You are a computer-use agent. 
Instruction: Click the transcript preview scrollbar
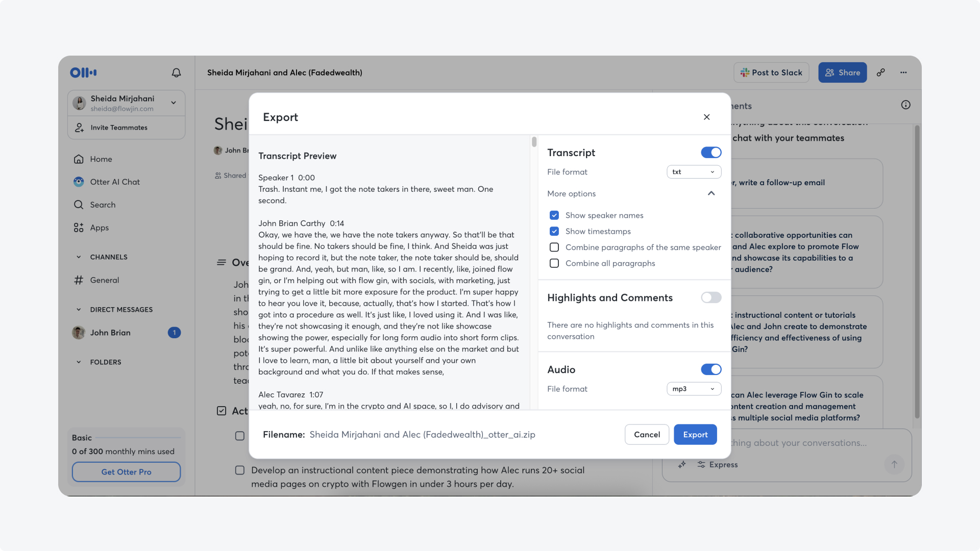pyautogui.click(x=534, y=142)
